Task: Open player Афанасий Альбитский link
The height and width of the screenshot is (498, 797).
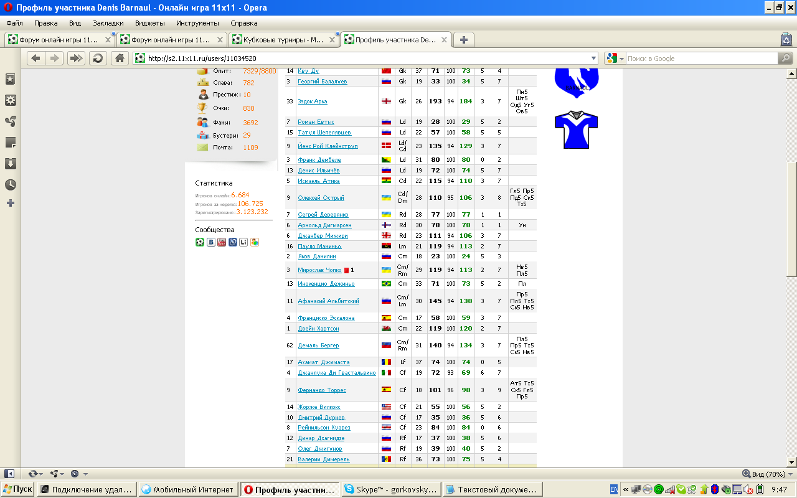Action: tap(328, 301)
